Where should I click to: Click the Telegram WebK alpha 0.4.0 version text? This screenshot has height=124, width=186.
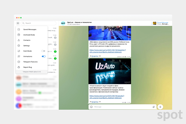32,72
